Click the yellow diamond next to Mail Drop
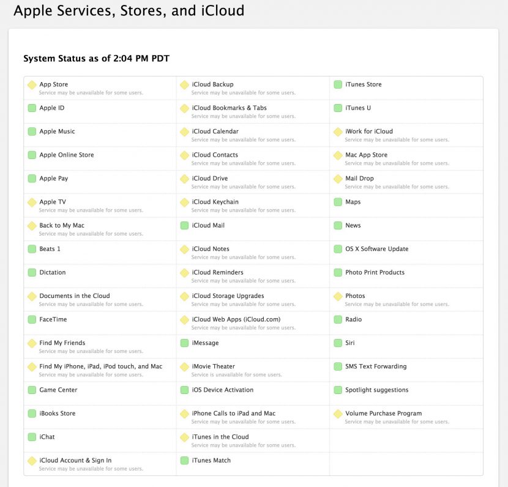This screenshot has width=508, height=487. point(338,179)
